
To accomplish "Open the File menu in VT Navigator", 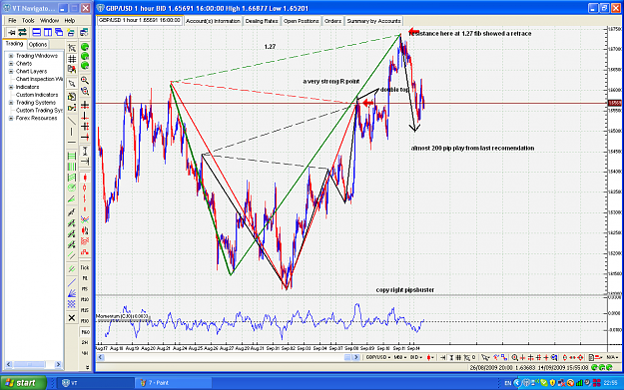I will tap(12, 20).
